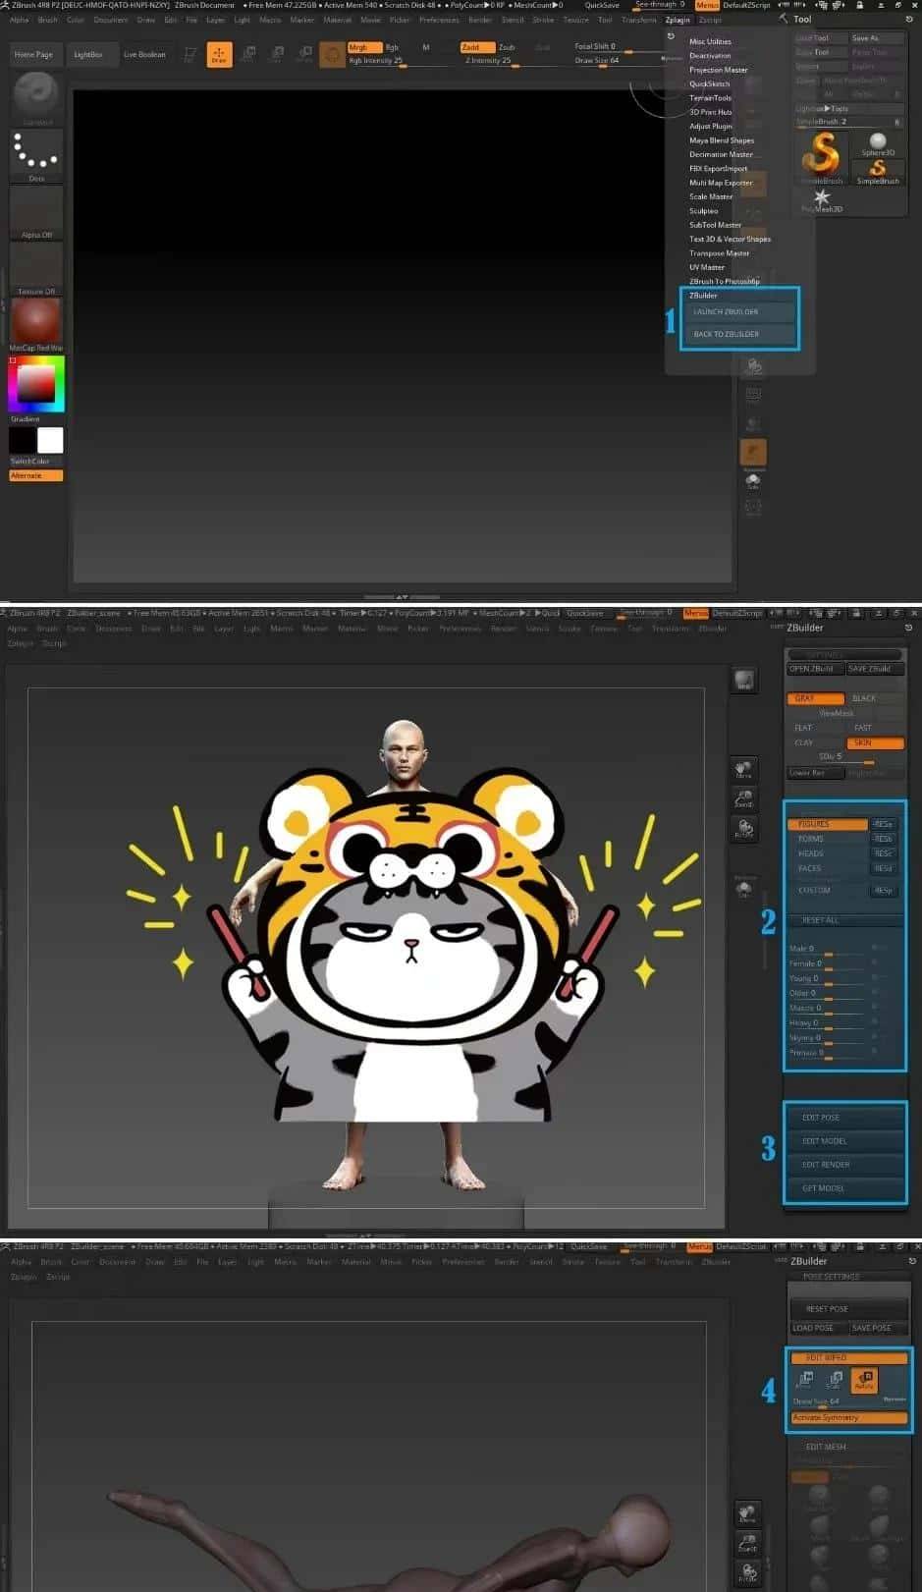Viewport: 922px width, 1592px height.
Task: Toggle Activate Symmetry in pose settings
Action: (849, 1418)
